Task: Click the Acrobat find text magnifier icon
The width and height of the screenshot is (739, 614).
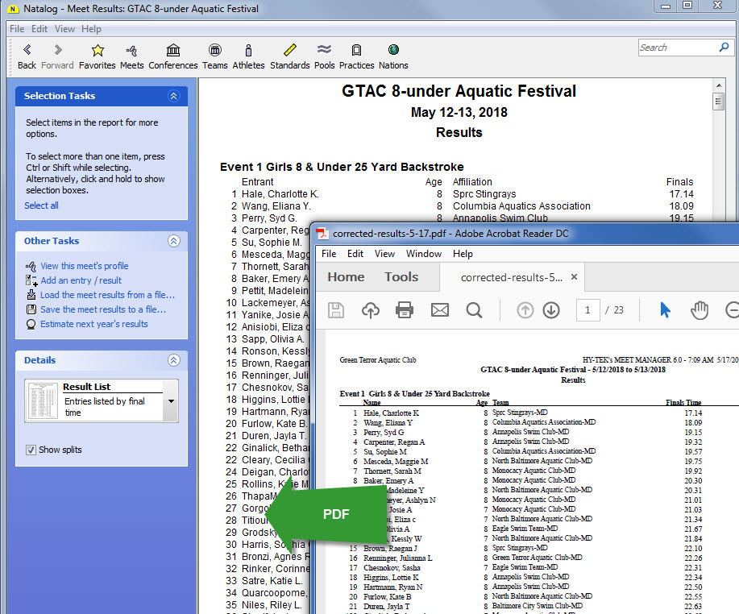Action: (474, 310)
